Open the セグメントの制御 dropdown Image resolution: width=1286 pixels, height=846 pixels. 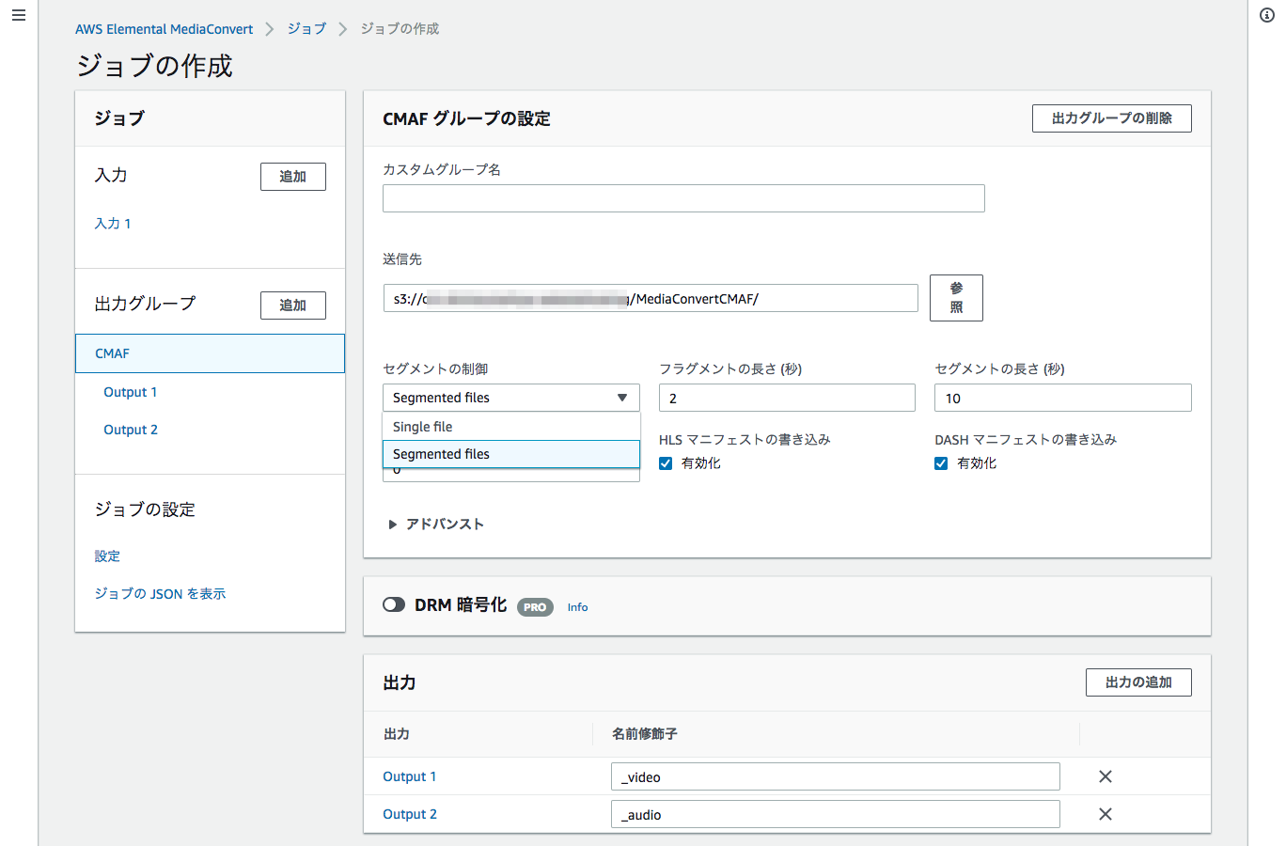pyautogui.click(x=510, y=397)
